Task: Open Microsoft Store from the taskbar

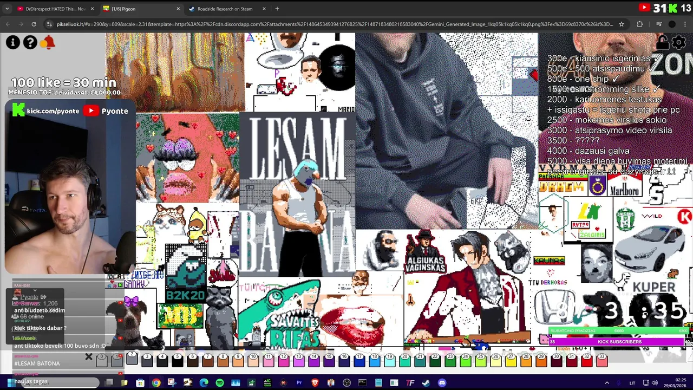Action: click(140, 383)
